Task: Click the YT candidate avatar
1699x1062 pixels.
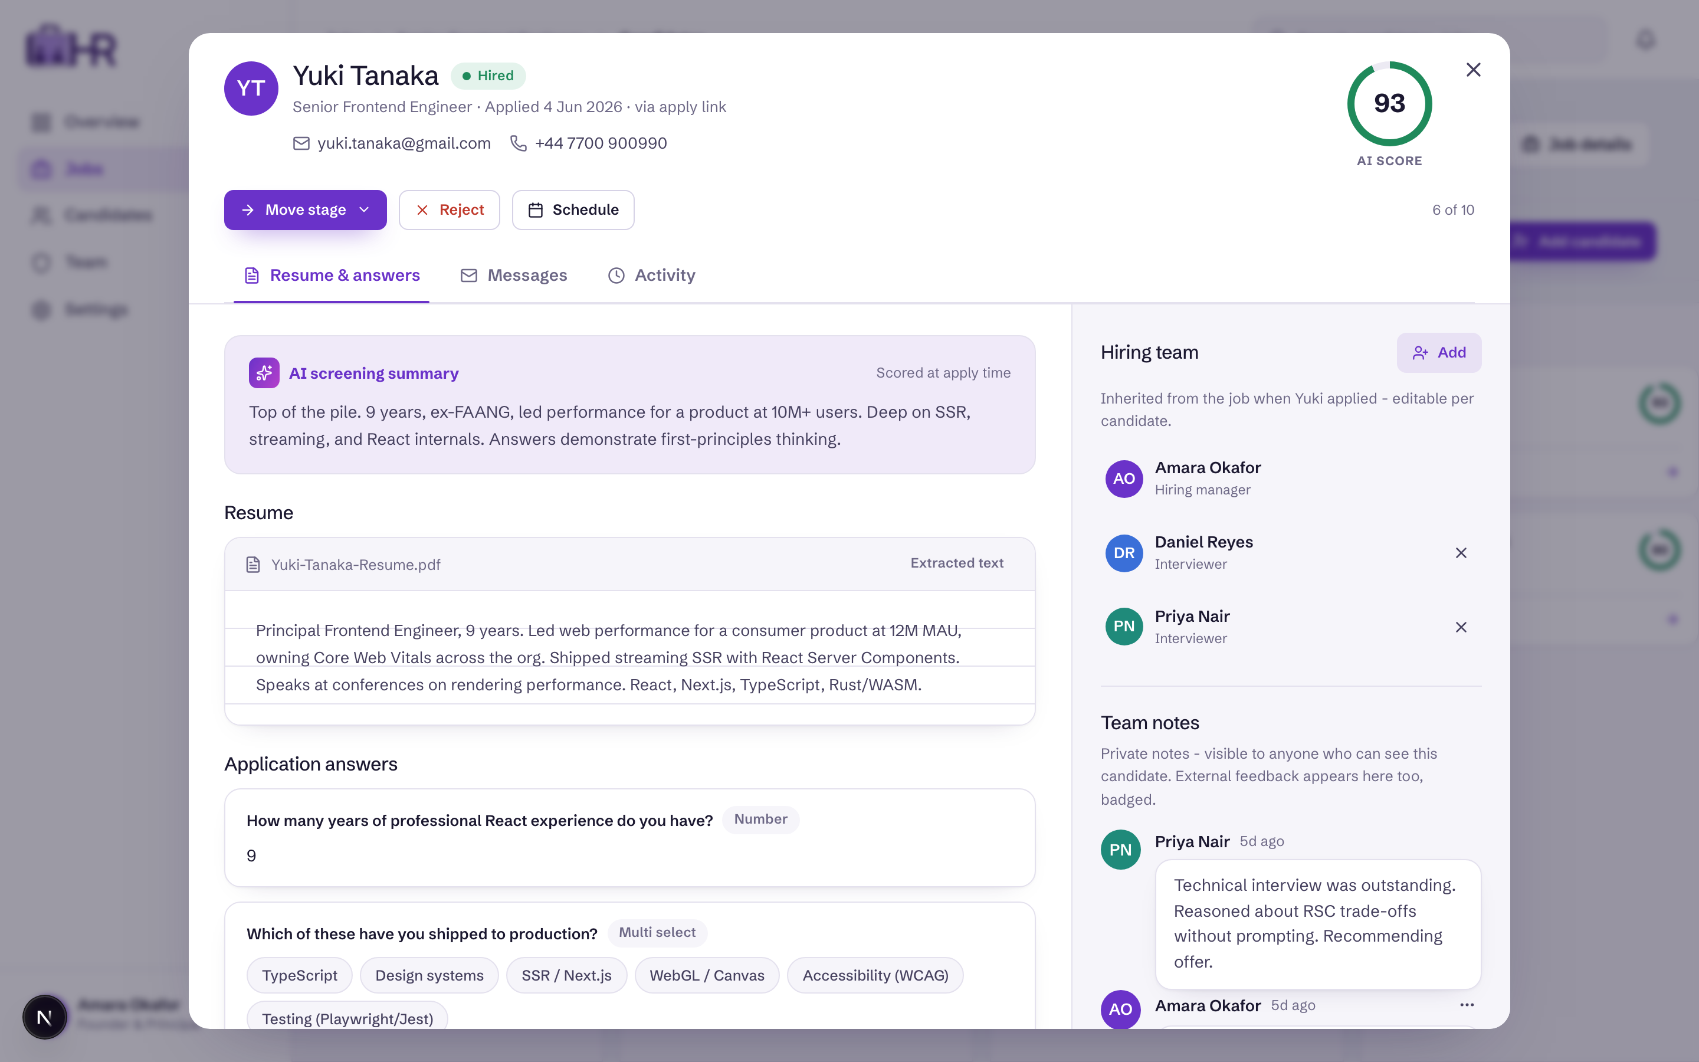Action: click(x=251, y=88)
